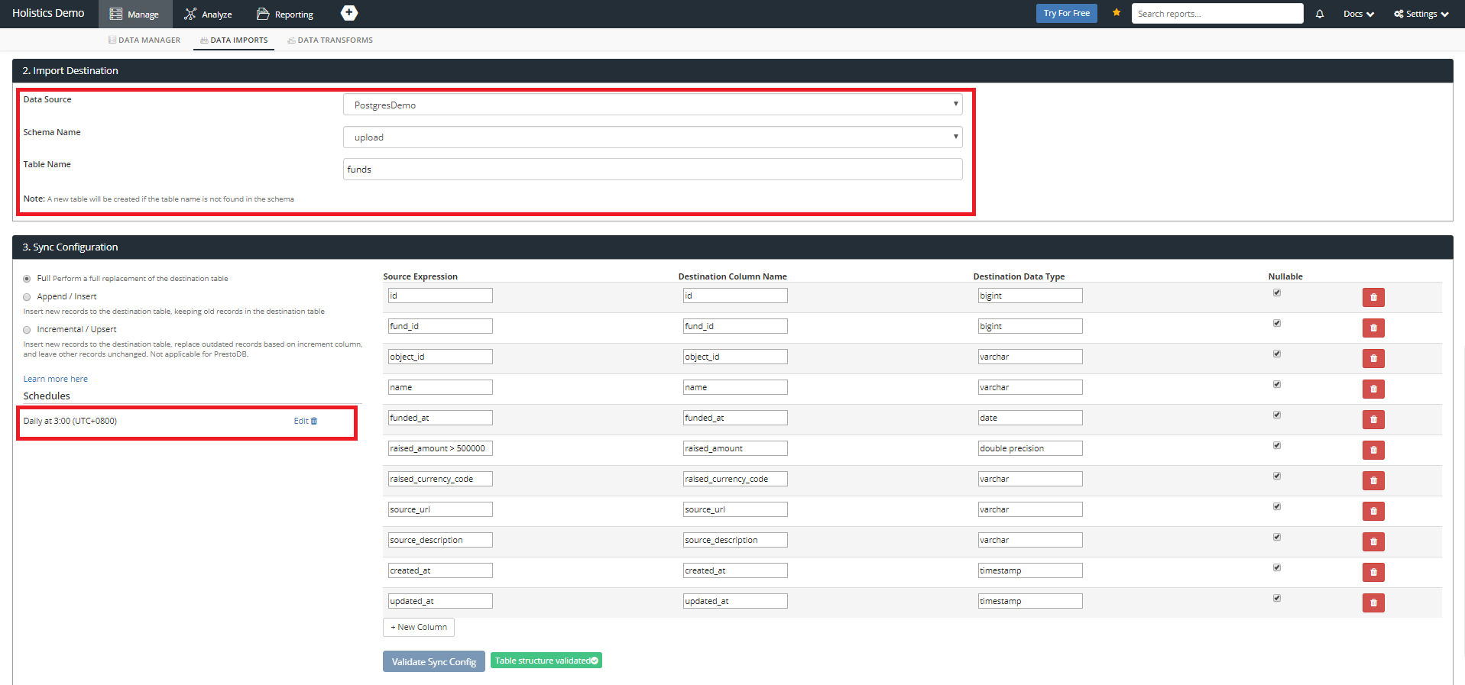
Task: Select the Incremental / Upsert radio option
Action: pos(28,330)
